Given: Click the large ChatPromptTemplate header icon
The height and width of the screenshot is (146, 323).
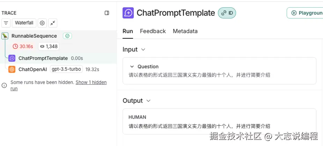Looking at the screenshot, I should coord(128,13).
